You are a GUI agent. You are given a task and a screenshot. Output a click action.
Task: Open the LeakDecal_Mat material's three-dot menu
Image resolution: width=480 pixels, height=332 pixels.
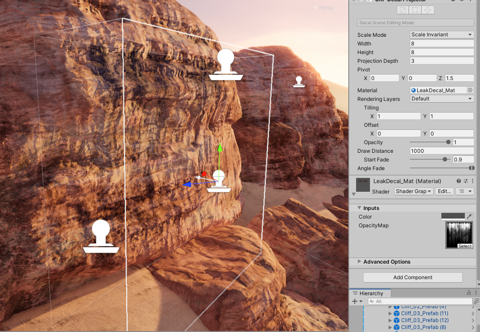[473, 181]
